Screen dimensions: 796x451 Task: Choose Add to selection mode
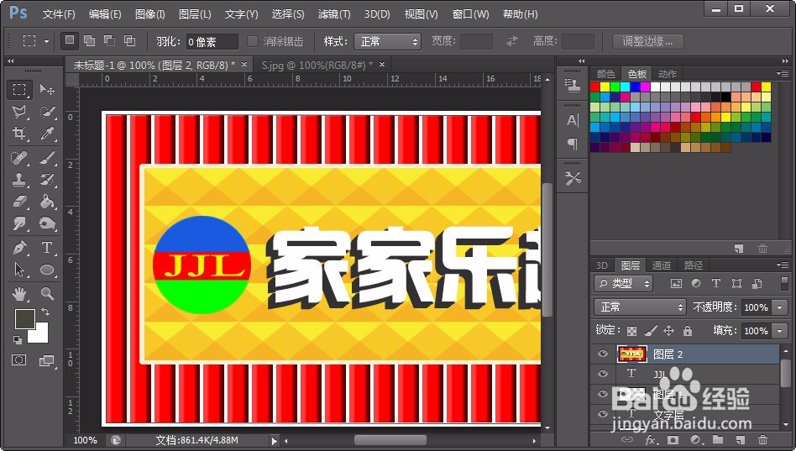(89, 40)
